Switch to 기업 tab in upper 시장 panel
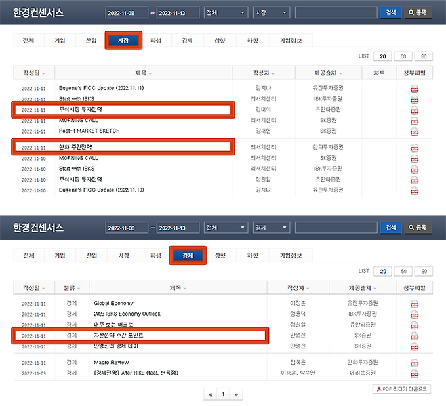The image size is (446, 406). (60, 41)
